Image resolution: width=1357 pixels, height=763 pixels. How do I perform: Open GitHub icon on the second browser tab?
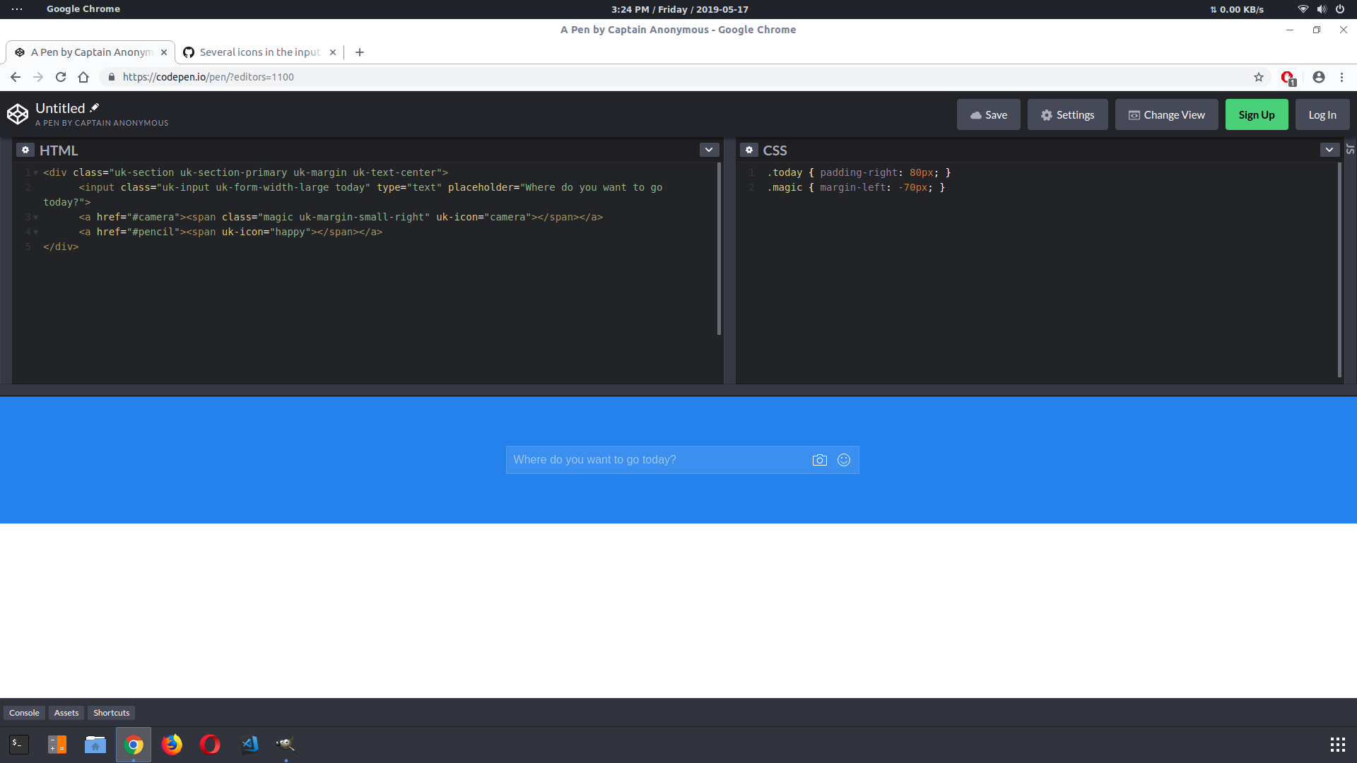(x=188, y=52)
